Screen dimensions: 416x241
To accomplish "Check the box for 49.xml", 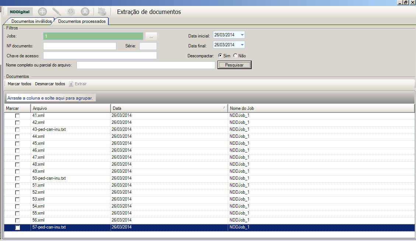I will (x=17, y=172).
